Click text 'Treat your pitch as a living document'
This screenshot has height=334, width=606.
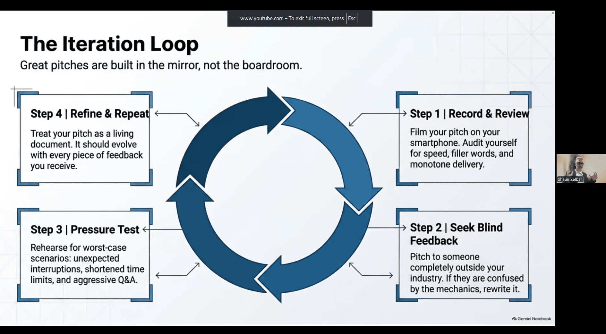pyautogui.click(x=82, y=139)
